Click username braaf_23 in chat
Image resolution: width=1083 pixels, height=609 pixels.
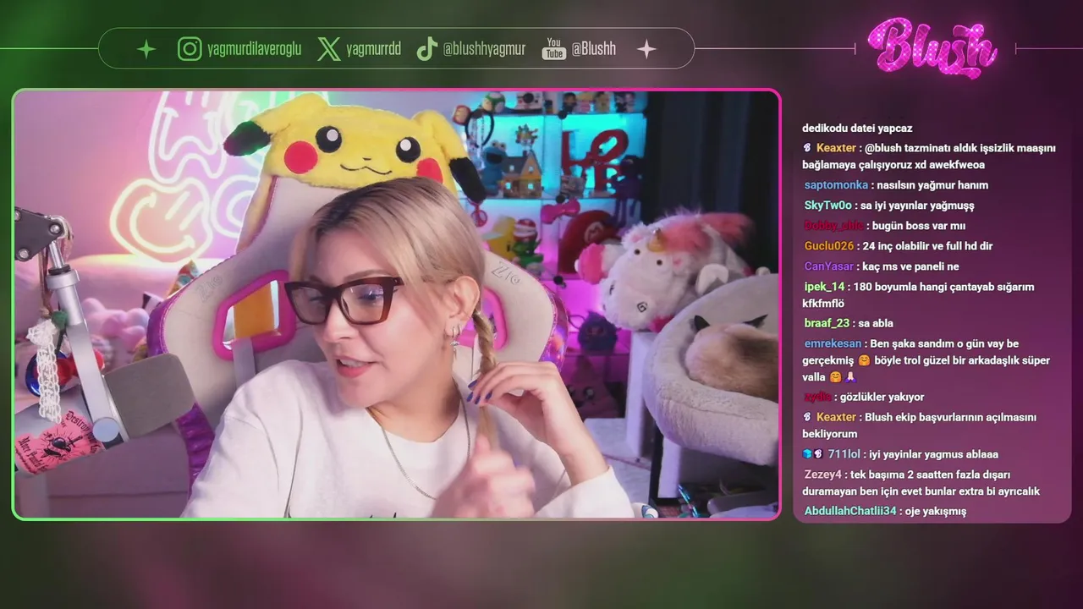point(826,323)
